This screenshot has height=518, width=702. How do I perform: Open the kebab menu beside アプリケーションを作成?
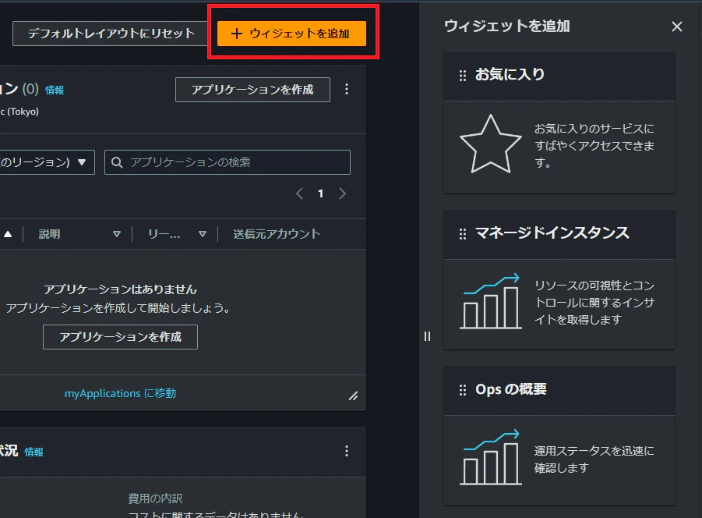(x=346, y=89)
